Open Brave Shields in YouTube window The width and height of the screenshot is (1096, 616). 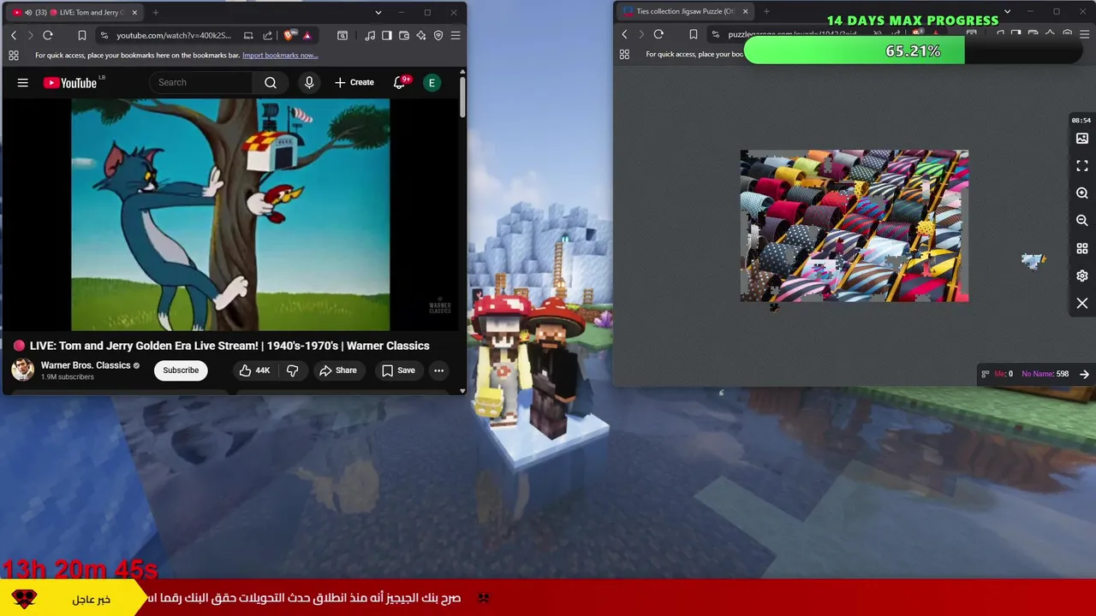click(289, 35)
